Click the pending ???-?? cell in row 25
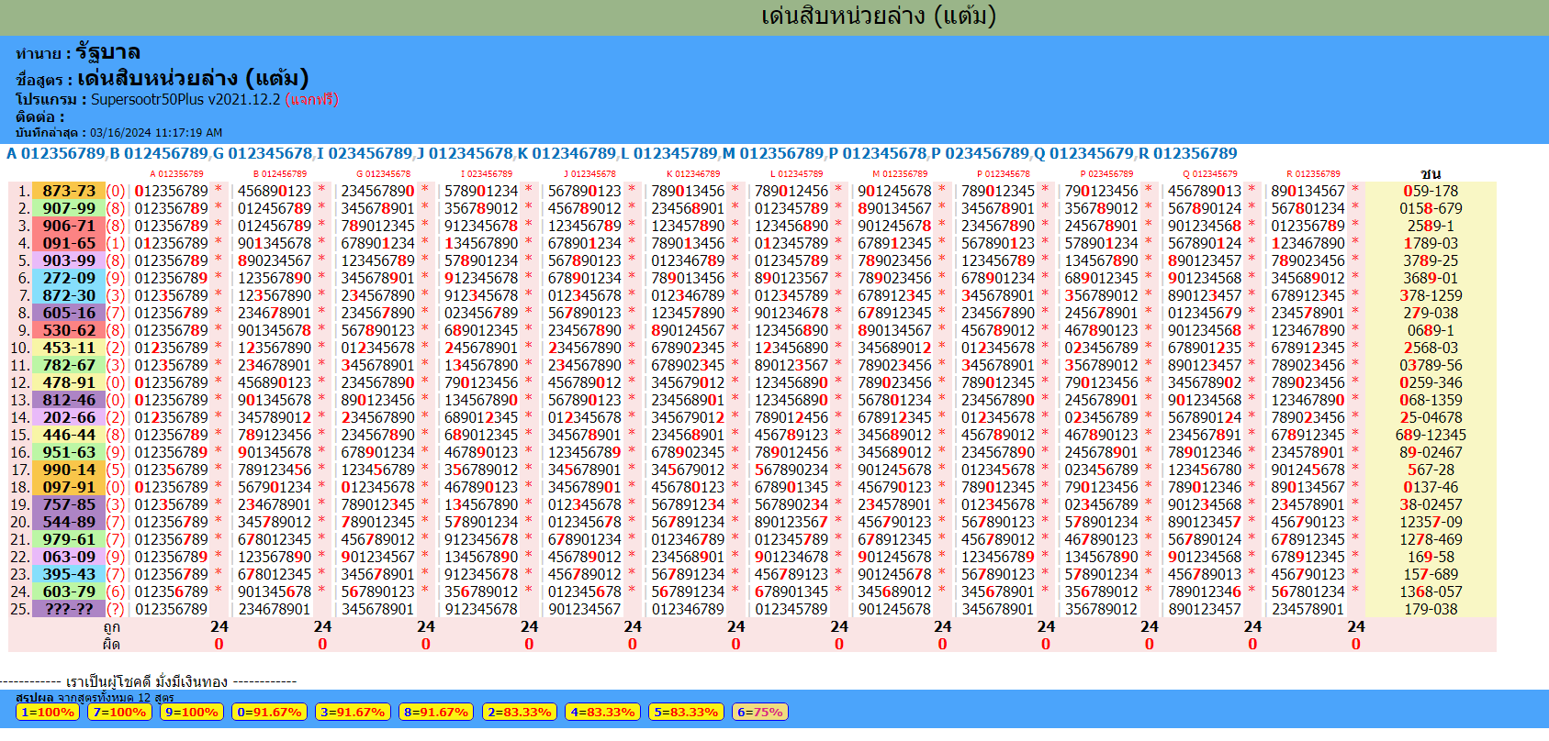 tap(69, 609)
